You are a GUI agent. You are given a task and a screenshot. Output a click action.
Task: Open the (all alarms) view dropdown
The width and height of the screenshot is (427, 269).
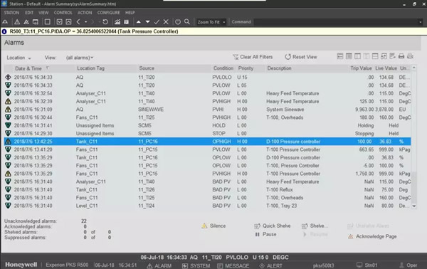pyautogui.click(x=80, y=58)
